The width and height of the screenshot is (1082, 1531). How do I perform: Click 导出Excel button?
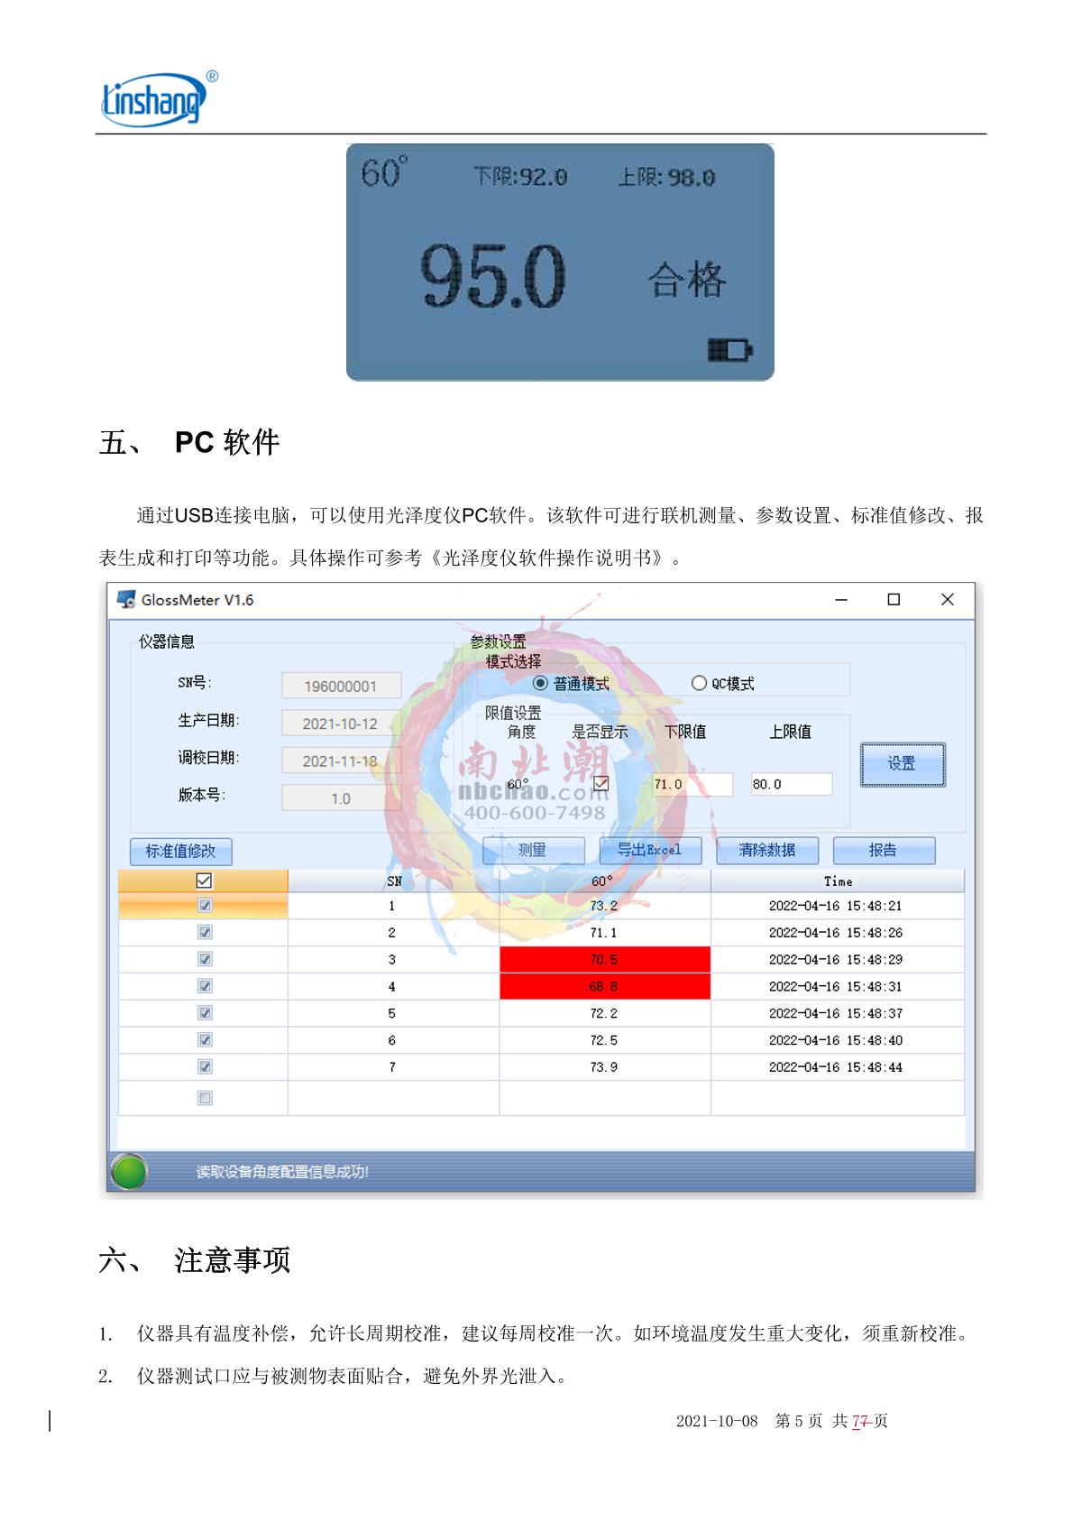[x=649, y=850]
